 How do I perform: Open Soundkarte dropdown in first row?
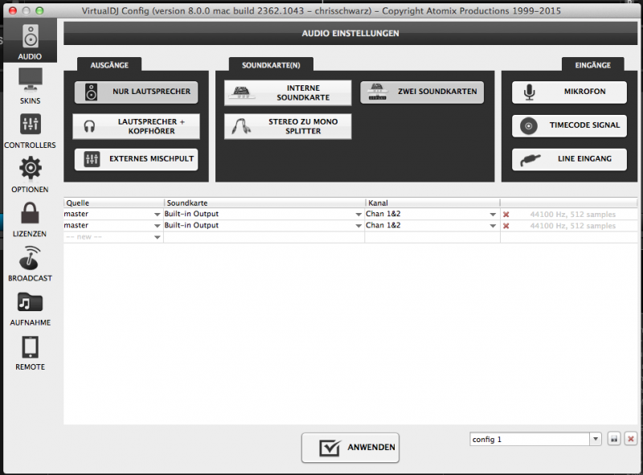click(358, 214)
